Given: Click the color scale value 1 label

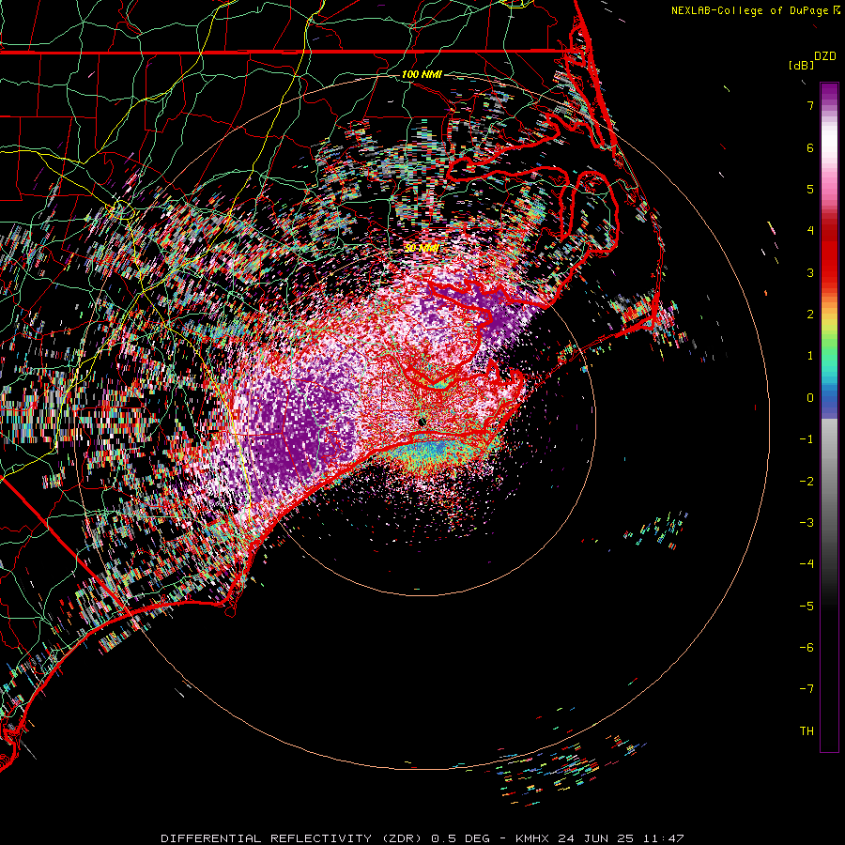Looking at the screenshot, I should tap(810, 356).
